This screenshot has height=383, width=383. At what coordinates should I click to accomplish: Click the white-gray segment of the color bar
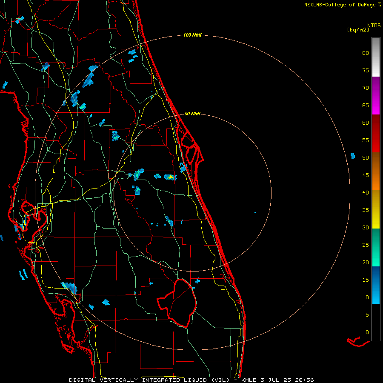[x=376, y=57]
